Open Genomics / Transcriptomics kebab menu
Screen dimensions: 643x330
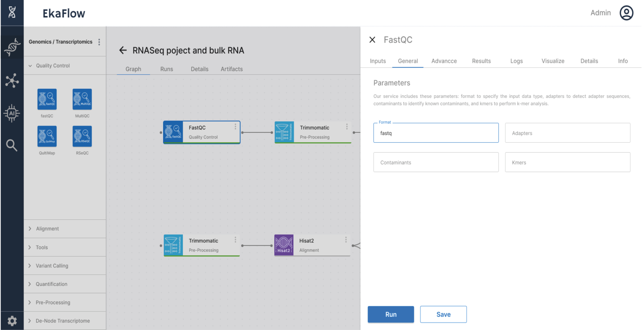(x=99, y=42)
